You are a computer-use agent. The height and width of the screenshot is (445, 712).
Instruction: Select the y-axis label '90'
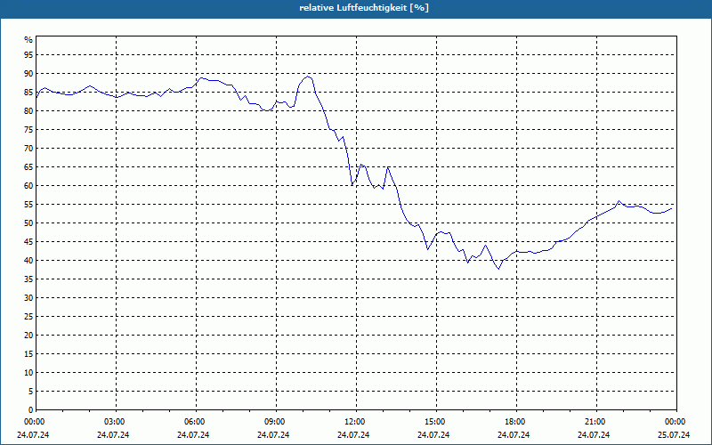coord(28,74)
